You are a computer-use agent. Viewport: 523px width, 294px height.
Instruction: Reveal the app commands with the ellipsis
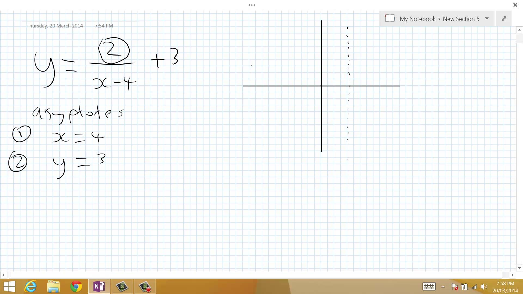click(251, 5)
